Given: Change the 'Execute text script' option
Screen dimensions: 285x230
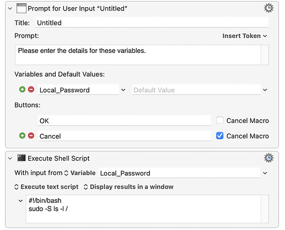Looking at the screenshot, I should pyautogui.click(x=46, y=187).
